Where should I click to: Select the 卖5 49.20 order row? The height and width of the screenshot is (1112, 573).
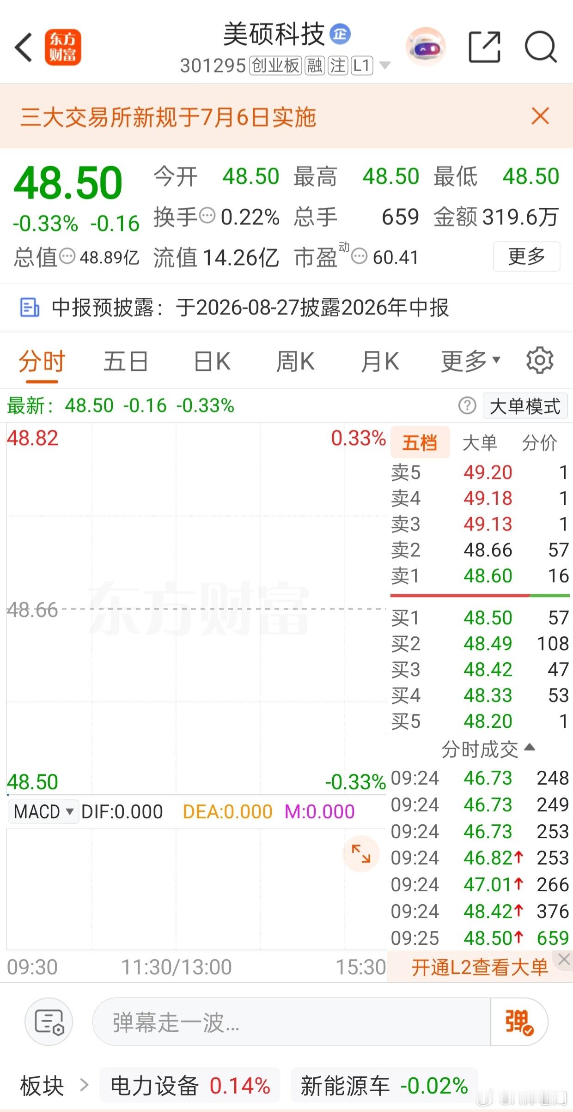(x=480, y=472)
